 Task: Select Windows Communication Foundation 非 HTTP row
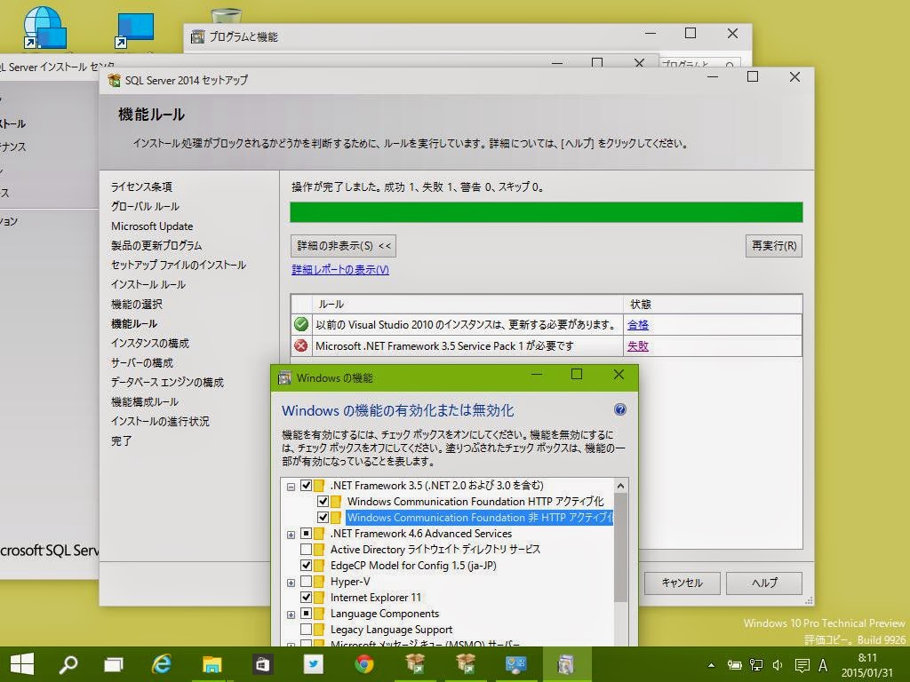[479, 518]
